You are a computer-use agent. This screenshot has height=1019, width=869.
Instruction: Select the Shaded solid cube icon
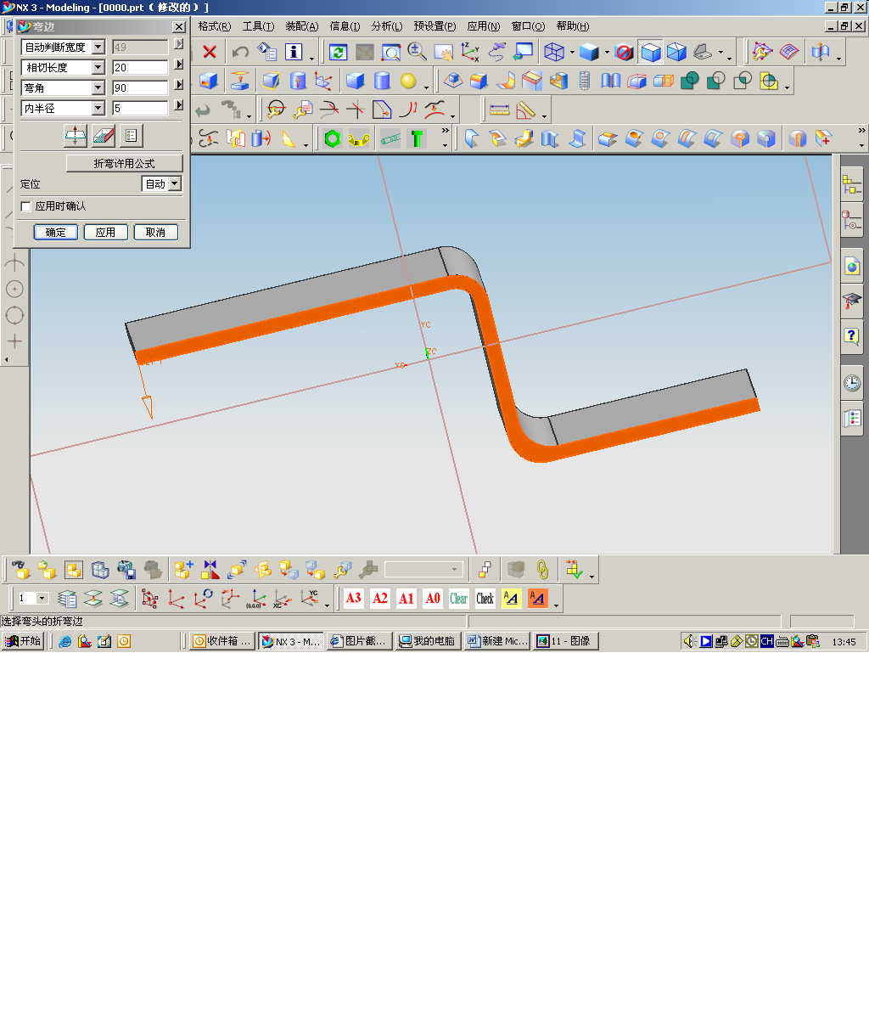tap(589, 52)
